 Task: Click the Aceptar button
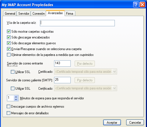pyautogui.click(x=112, y=122)
